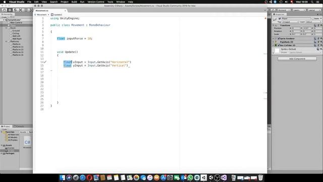Select the Unity Rect tool

[x=26, y=10]
